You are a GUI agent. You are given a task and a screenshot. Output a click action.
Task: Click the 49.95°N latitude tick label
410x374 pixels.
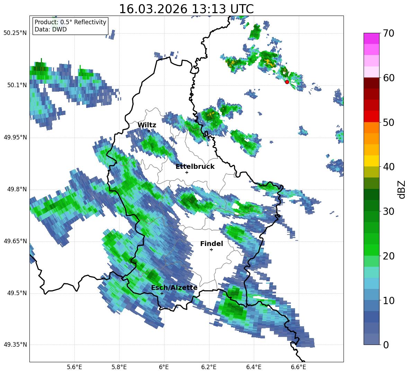[15, 137]
